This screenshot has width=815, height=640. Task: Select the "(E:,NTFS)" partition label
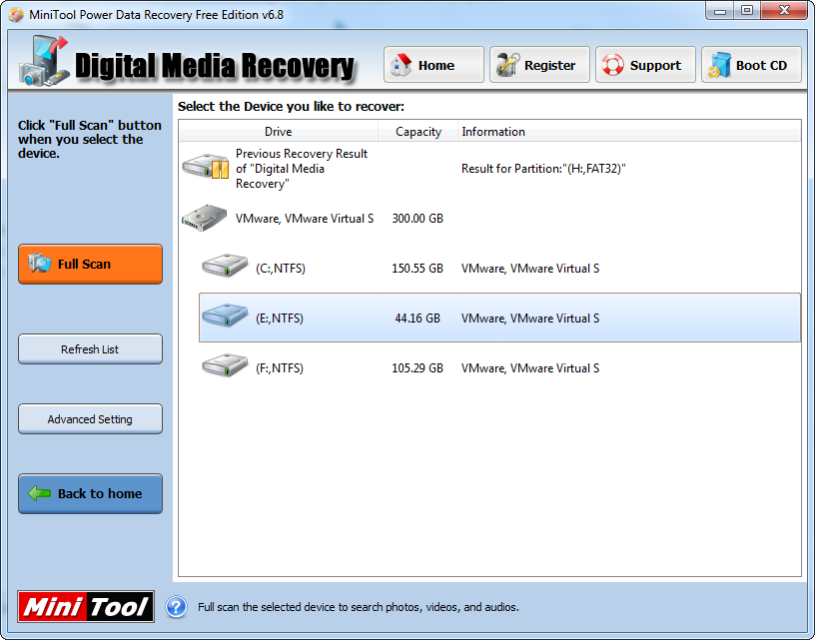(279, 318)
